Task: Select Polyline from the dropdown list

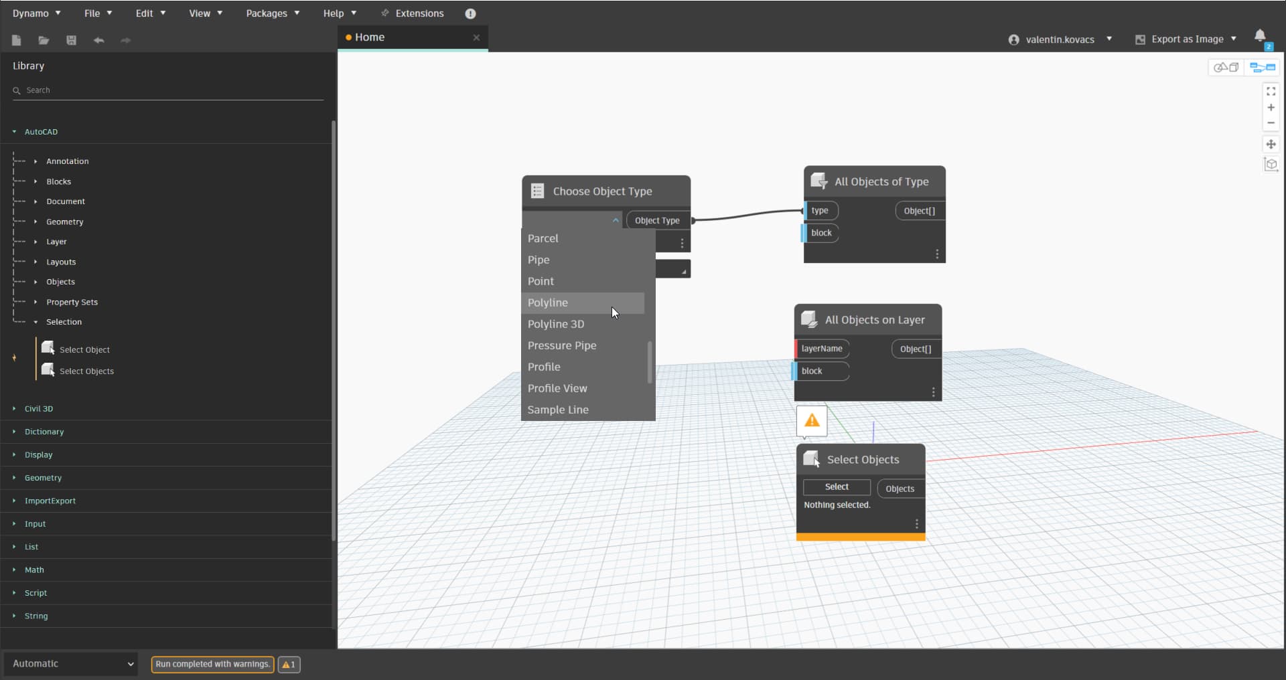Action: click(583, 303)
